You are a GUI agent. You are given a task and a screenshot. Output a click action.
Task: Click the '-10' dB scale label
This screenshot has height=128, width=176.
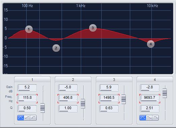(x=5, y=56)
